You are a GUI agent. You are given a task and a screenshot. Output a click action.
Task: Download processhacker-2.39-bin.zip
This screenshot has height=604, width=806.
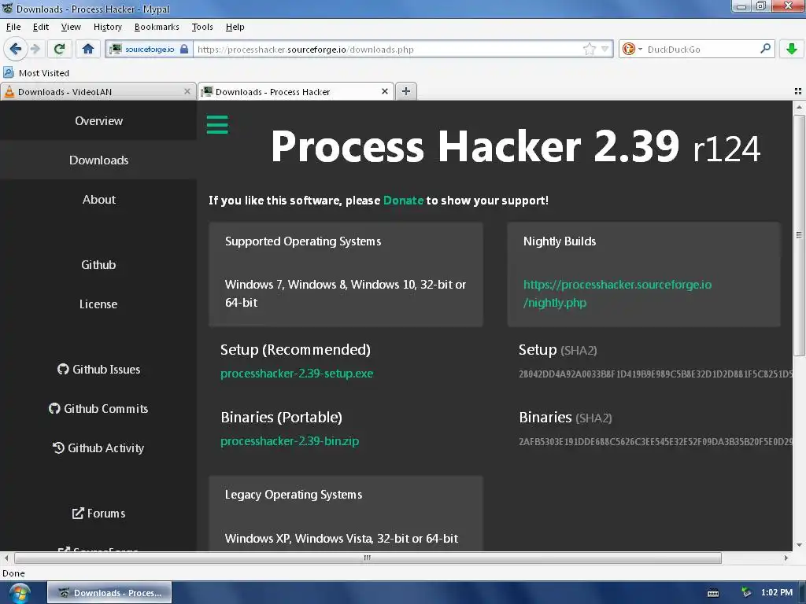[x=290, y=440]
